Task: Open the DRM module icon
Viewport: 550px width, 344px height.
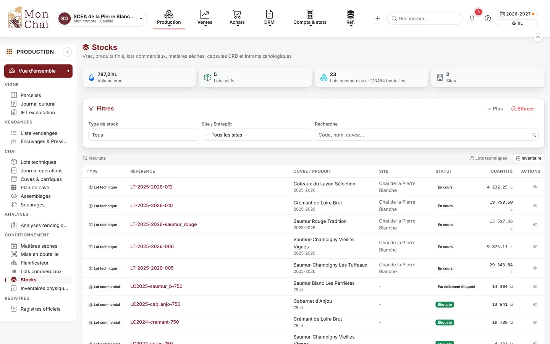Action: pyautogui.click(x=269, y=15)
